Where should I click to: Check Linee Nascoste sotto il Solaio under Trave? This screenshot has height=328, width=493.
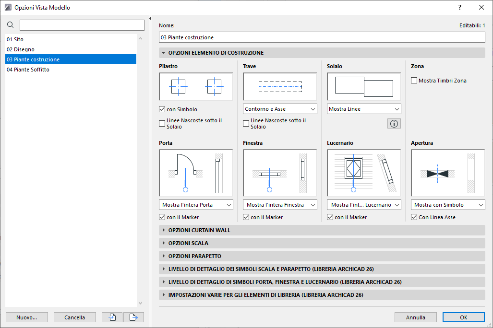point(246,123)
